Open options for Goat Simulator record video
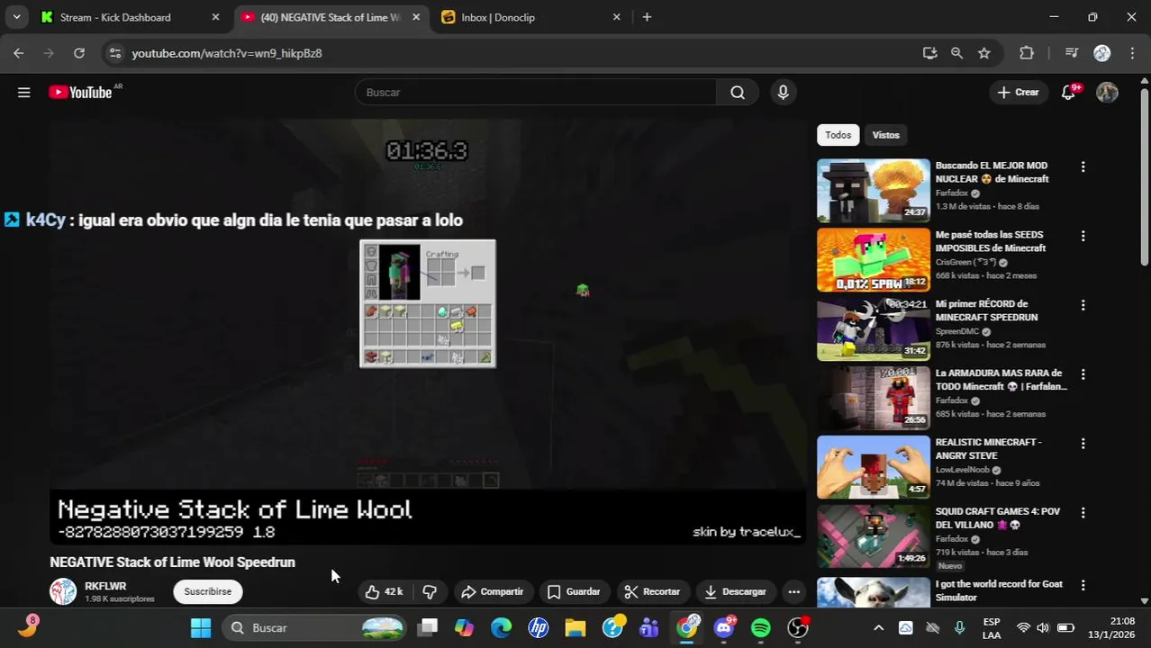 pos(1083,586)
